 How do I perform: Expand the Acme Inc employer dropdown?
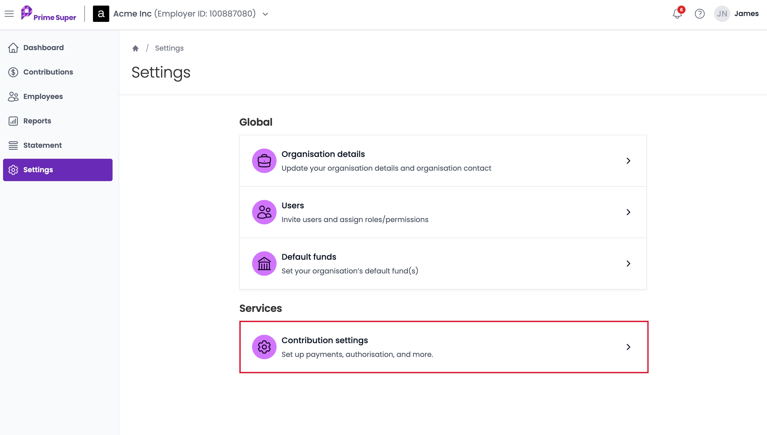click(x=265, y=14)
